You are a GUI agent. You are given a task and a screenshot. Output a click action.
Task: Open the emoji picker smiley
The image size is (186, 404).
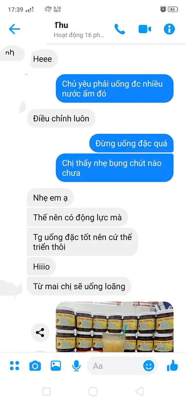tap(149, 366)
